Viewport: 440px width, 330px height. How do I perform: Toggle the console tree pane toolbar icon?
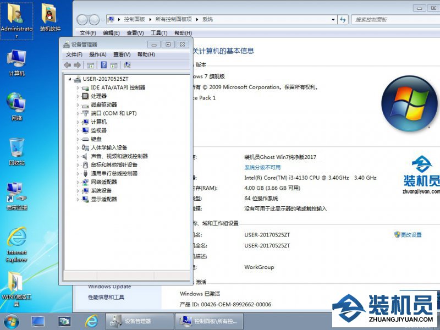coord(90,65)
